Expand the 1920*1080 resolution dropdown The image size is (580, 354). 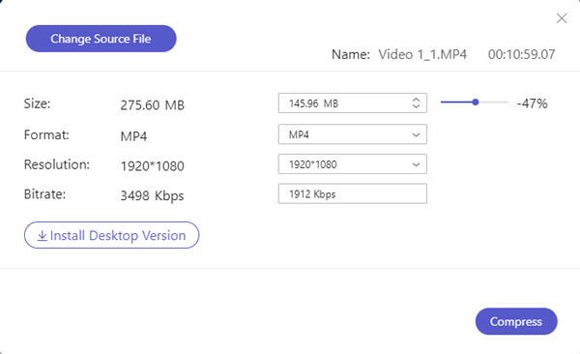tap(353, 164)
